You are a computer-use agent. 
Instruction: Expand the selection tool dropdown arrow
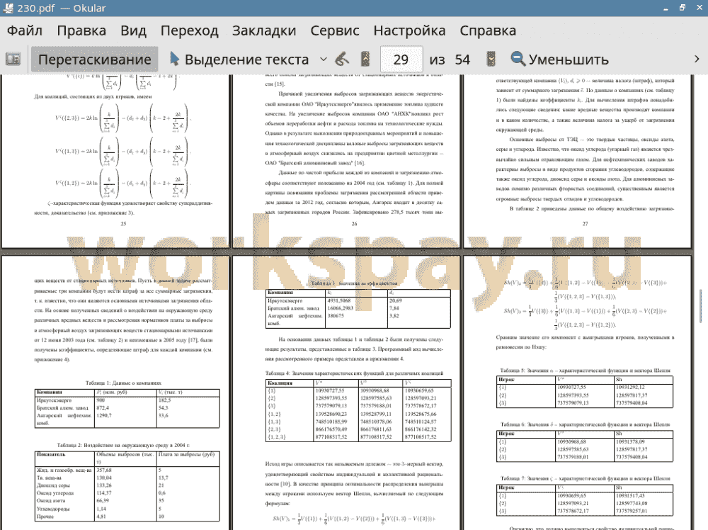[324, 60]
